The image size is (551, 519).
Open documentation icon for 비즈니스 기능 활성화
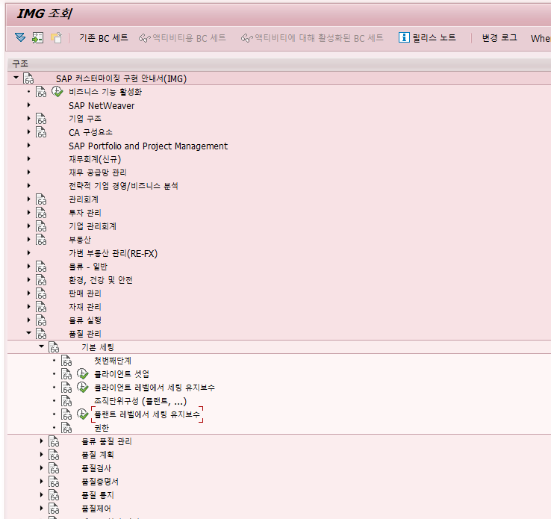(x=41, y=92)
